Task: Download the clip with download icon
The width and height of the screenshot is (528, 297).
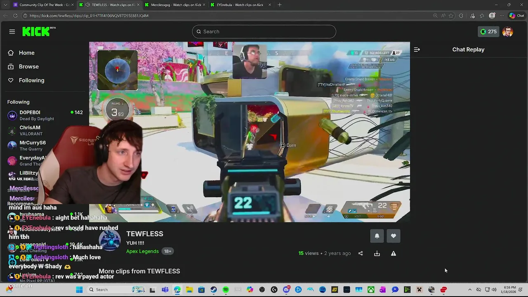Action: pyautogui.click(x=377, y=253)
